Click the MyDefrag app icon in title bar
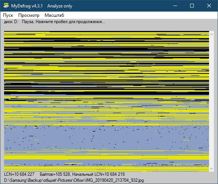The image size is (218, 184). 6,6
